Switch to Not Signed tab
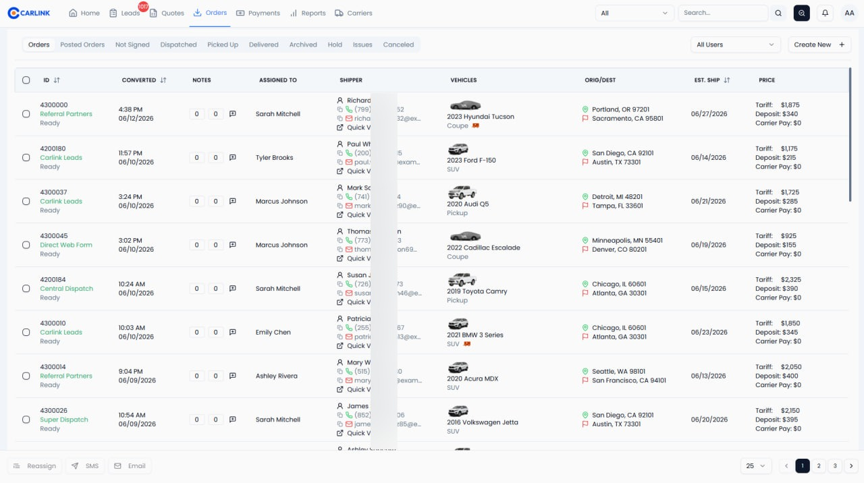Viewport: 864px width, 483px height. point(132,45)
